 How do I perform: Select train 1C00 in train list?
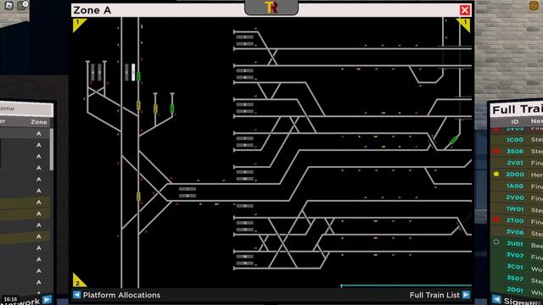pyautogui.click(x=515, y=140)
